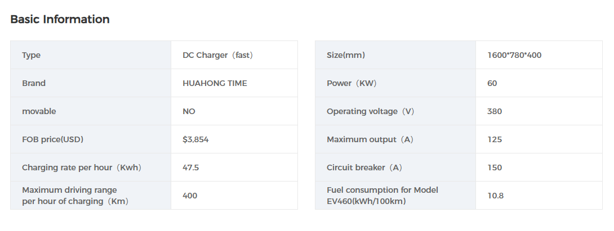Select the 10.8 fuel consumption value
Viewport: 614px width, 231px height.
(x=495, y=196)
